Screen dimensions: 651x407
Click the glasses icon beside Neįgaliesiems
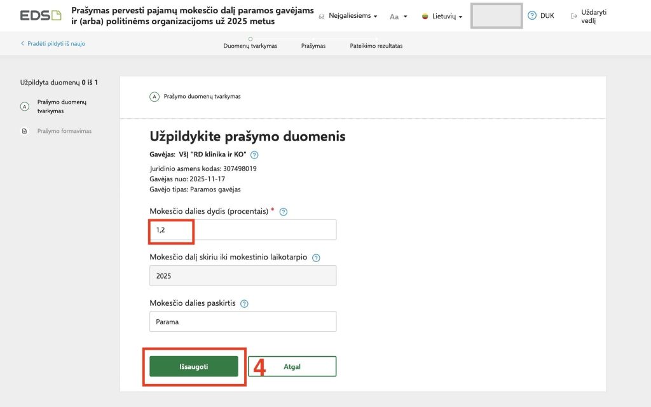(321, 17)
